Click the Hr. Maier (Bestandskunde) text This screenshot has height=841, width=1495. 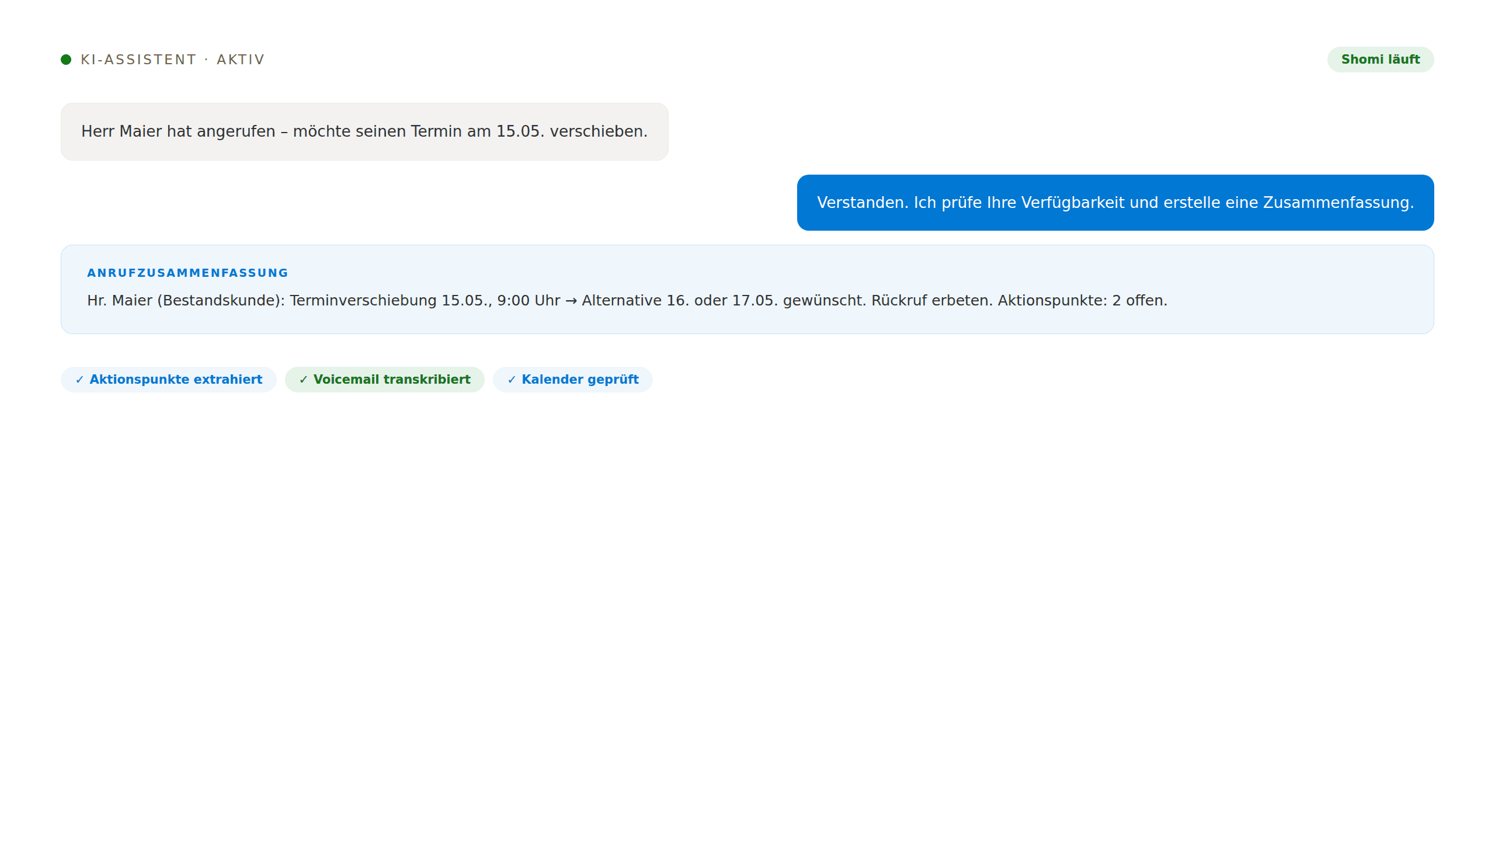coord(186,301)
